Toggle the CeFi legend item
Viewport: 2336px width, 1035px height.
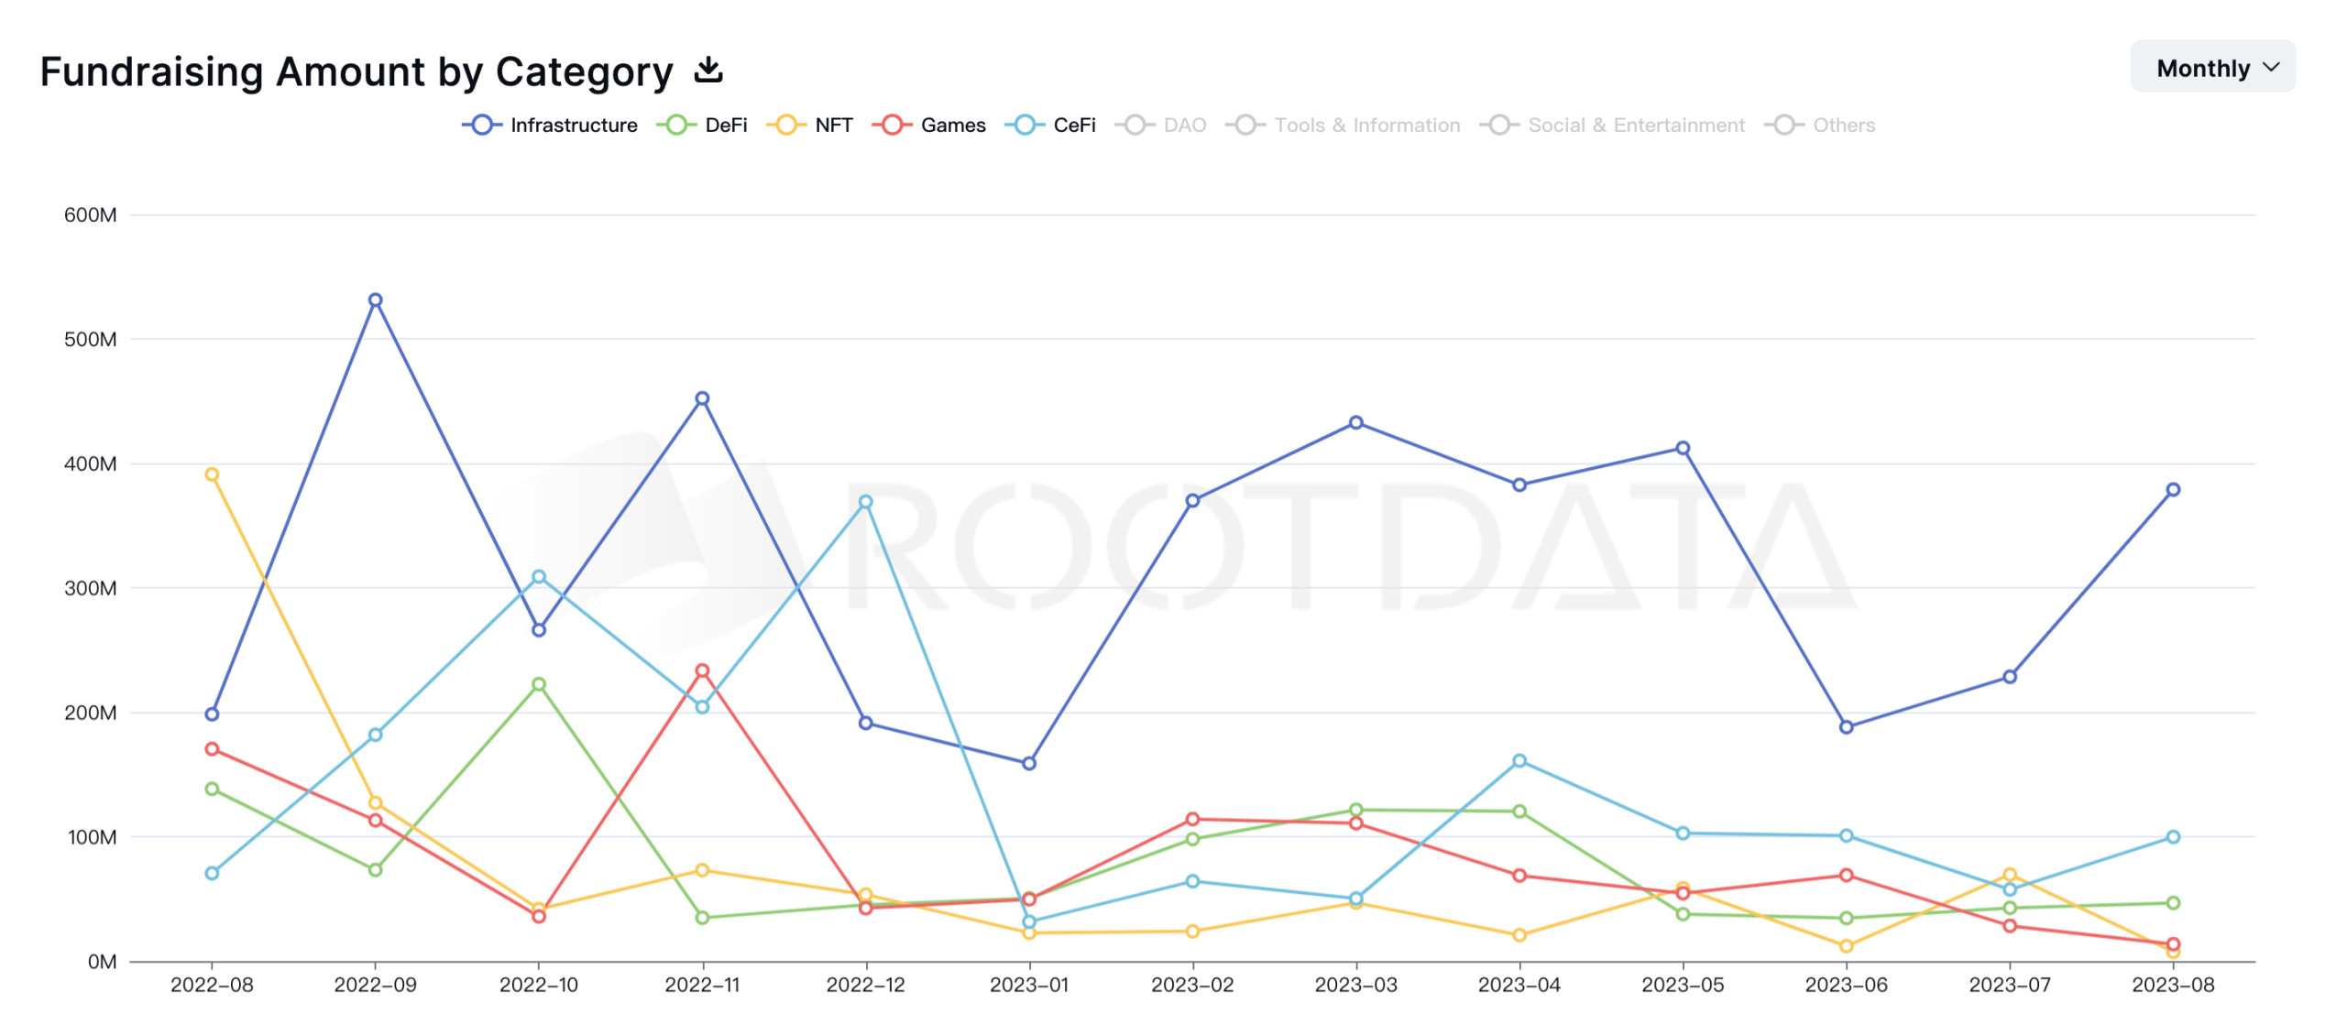[x=1050, y=125]
